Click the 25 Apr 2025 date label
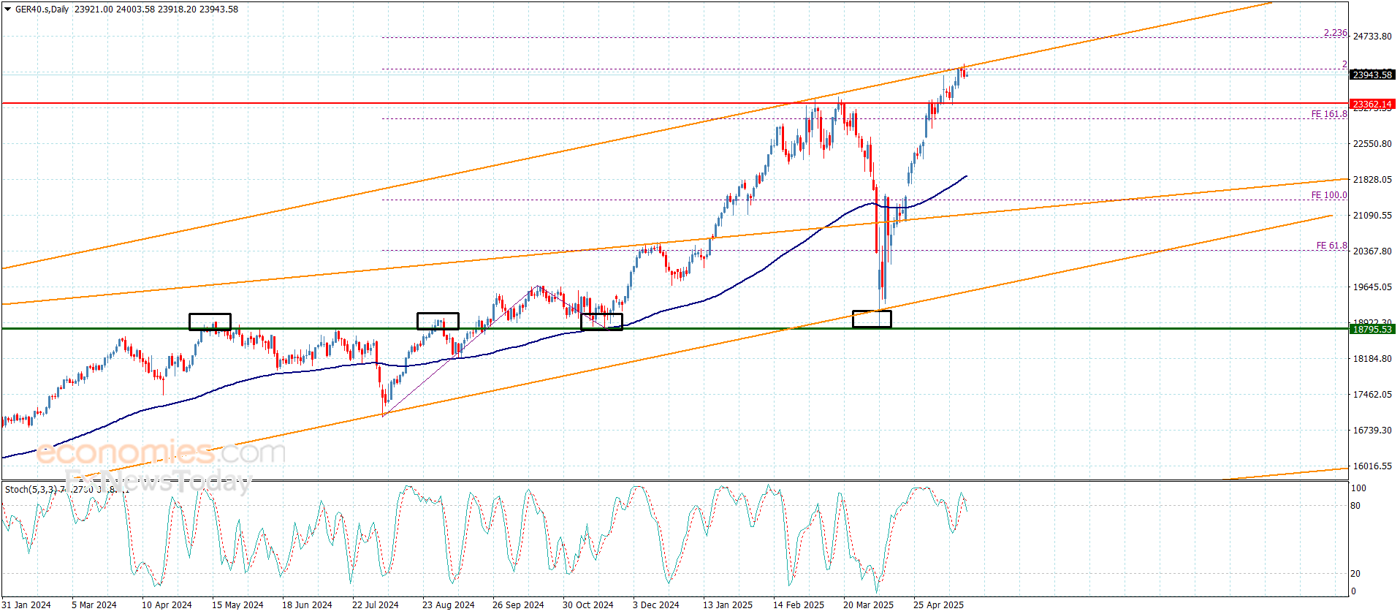The height and width of the screenshot is (614, 1400). [938, 604]
